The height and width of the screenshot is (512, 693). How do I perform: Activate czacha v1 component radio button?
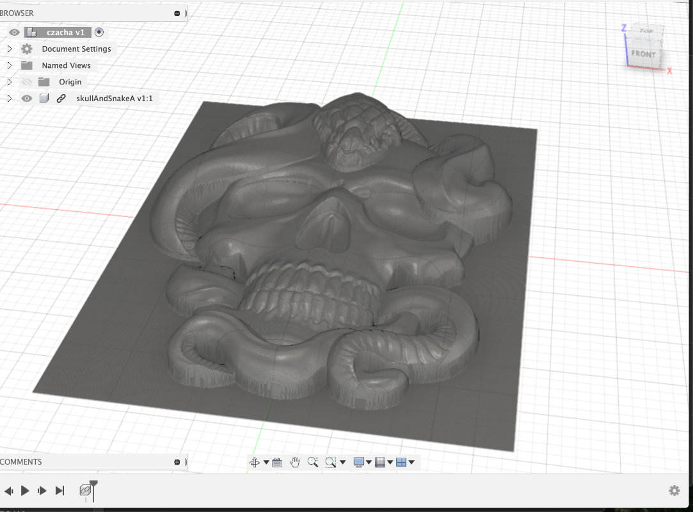pyautogui.click(x=99, y=32)
